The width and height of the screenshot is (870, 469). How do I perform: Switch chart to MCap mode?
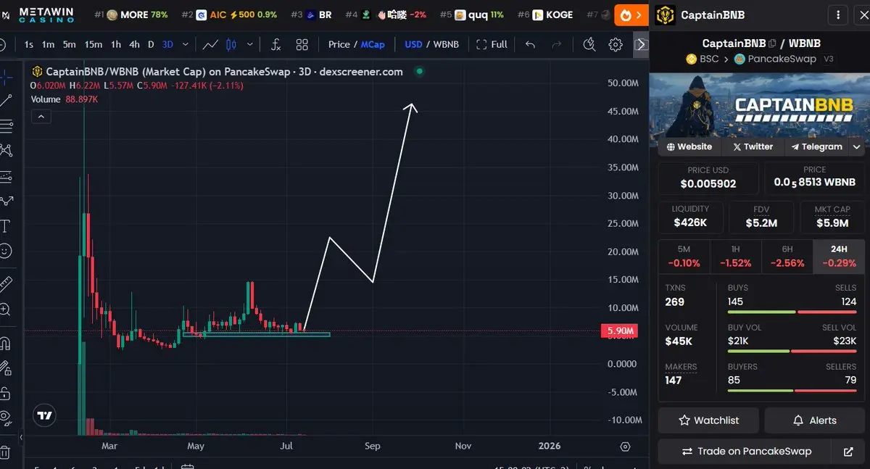(373, 44)
